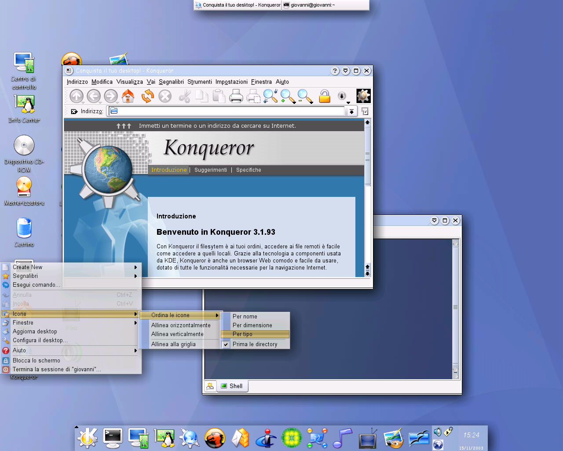Select Per nome sort option
This screenshot has width=563, height=451.
(x=255, y=317)
